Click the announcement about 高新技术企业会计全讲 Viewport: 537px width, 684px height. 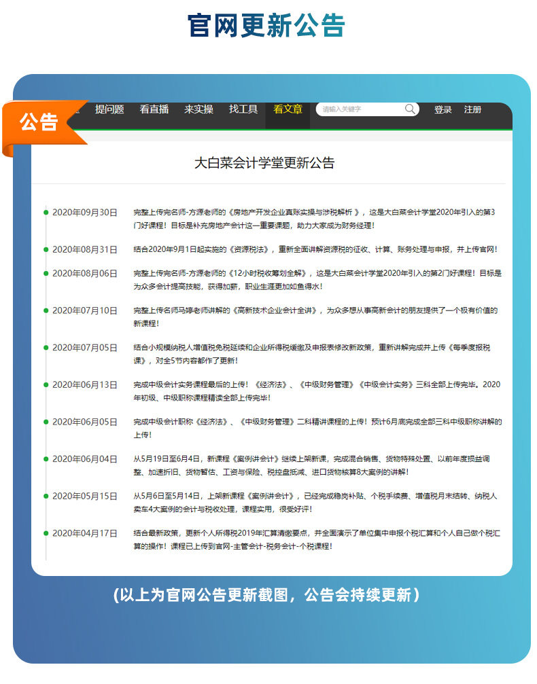(315, 317)
